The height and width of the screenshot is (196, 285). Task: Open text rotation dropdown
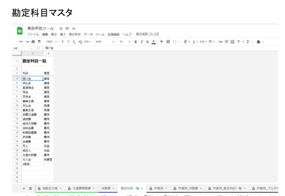coord(212,42)
